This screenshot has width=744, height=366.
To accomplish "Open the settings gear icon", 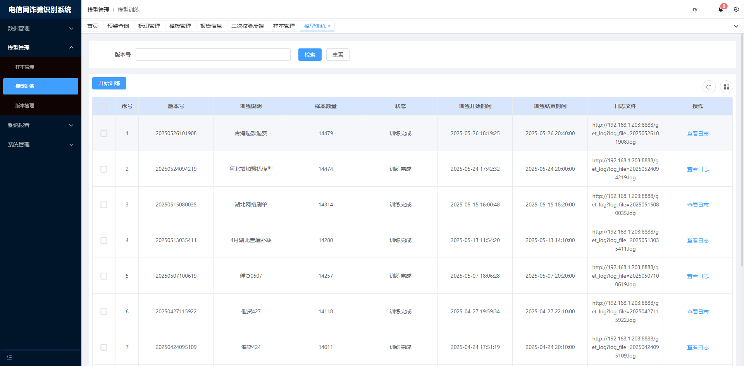I will click(x=736, y=9).
